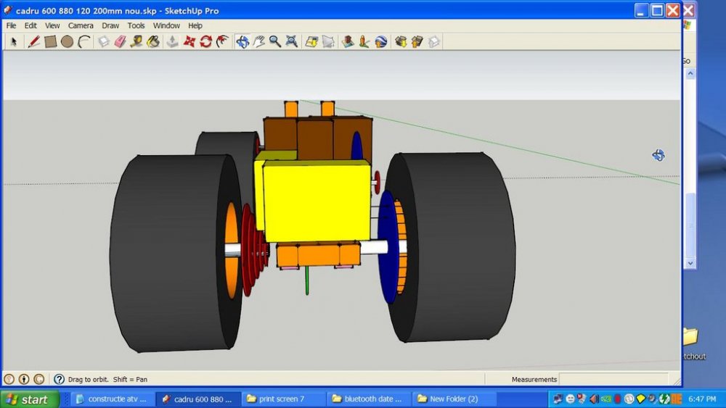Open the Window menu

tap(166, 25)
